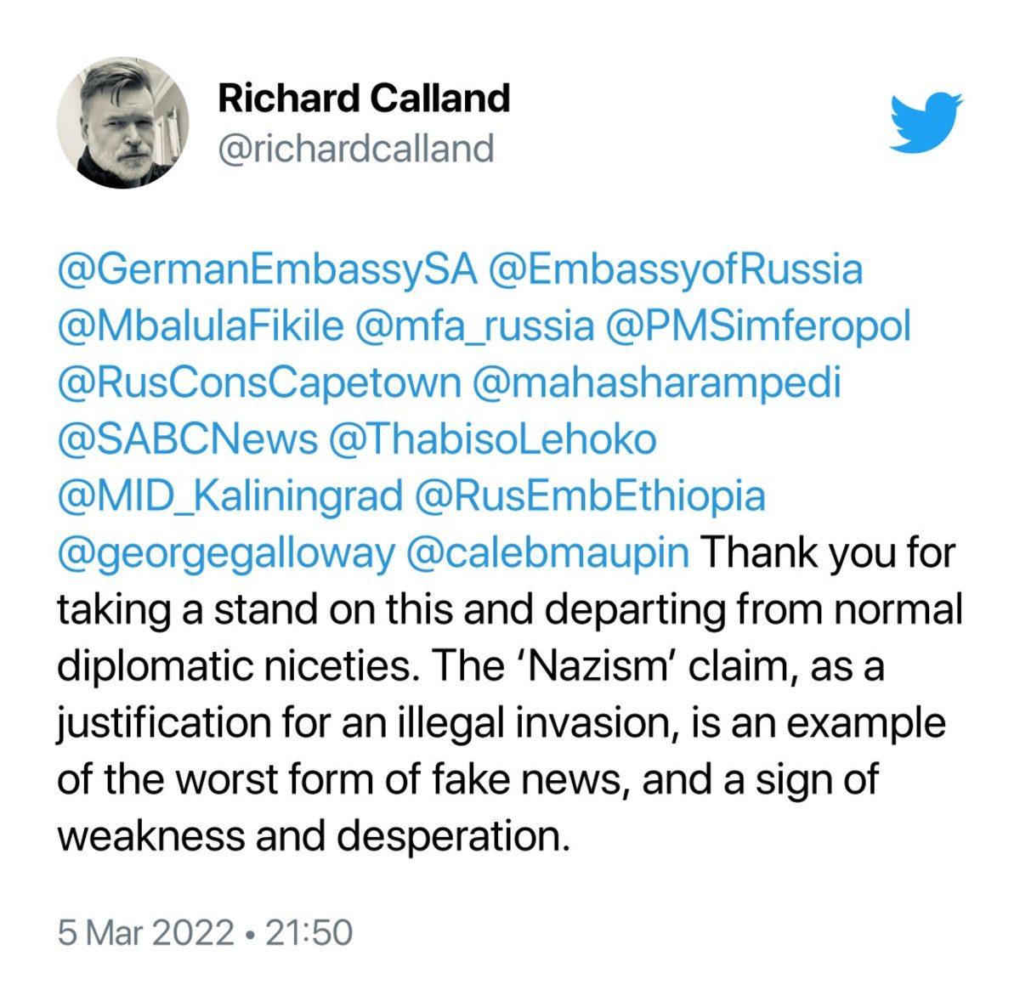Open the @RusConsCapetown mention
Screen dimensions: 1020x1007
point(258,382)
